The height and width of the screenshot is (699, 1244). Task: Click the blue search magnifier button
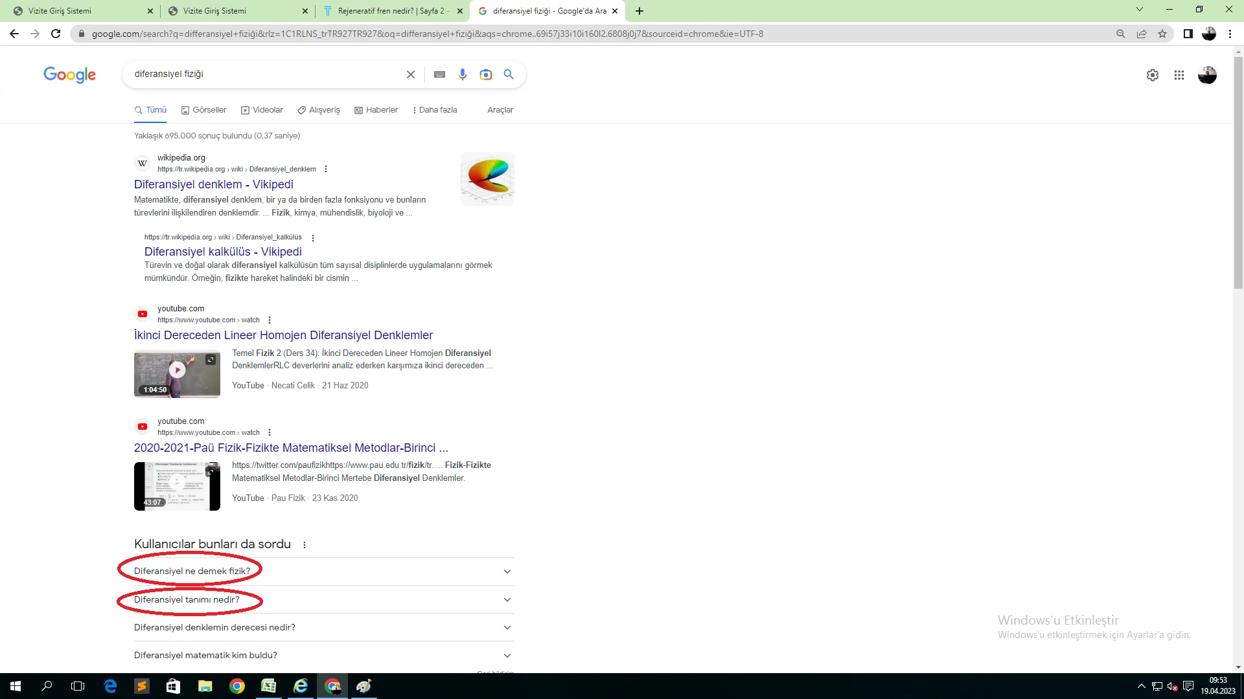pyautogui.click(x=509, y=74)
